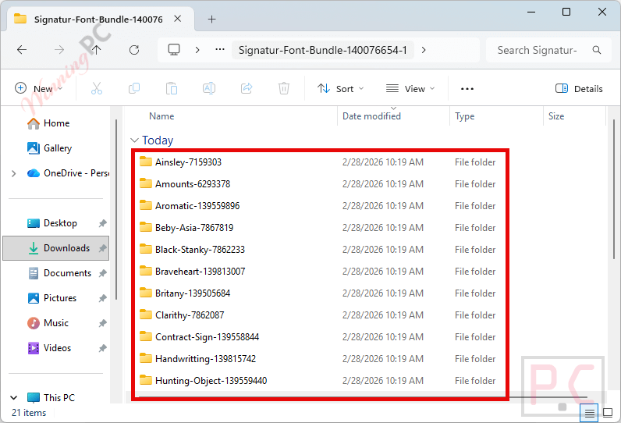
Task: Click the Paste clipboard icon
Action: (x=172, y=88)
